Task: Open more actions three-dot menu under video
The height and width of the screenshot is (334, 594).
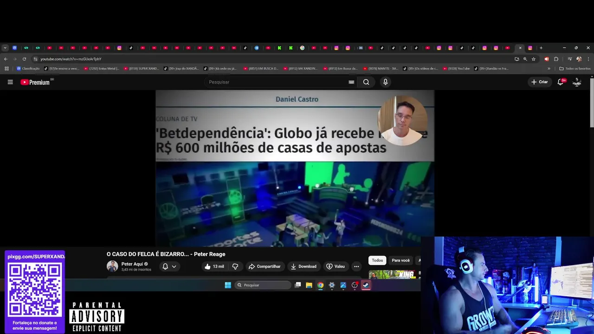Action: (x=356, y=266)
